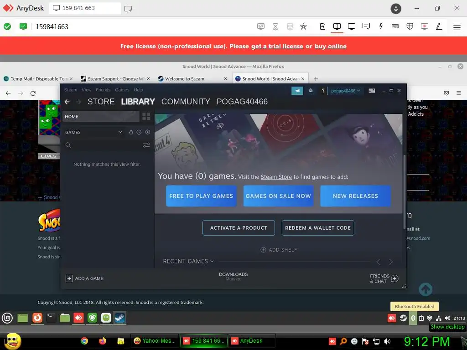Activate AnyDesk whiteboard pen icon
The width and height of the screenshot is (467, 350).
(439, 26)
